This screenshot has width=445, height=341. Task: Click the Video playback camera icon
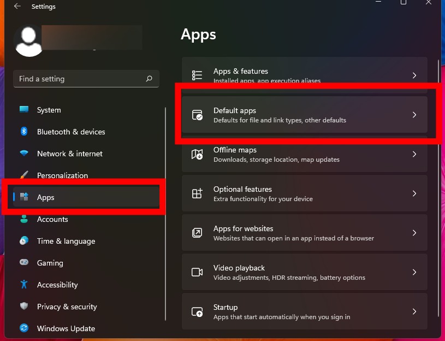pos(197,272)
